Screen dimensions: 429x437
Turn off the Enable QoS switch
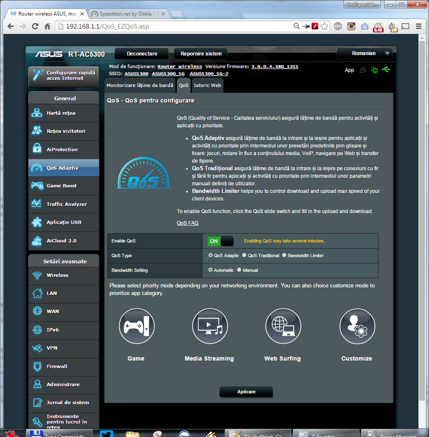click(220, 241)
